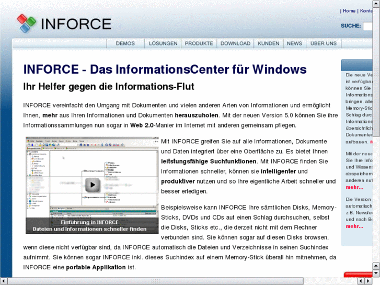Open the LÖSUNGEN menu
This screenshot has width=380, height=285.
(x=163, y=43)
